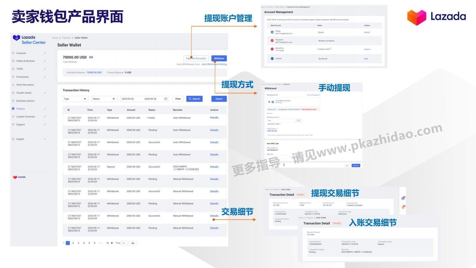
Task: Click the Withdrawal Amount input field
Action: click(x=281, y=120)
